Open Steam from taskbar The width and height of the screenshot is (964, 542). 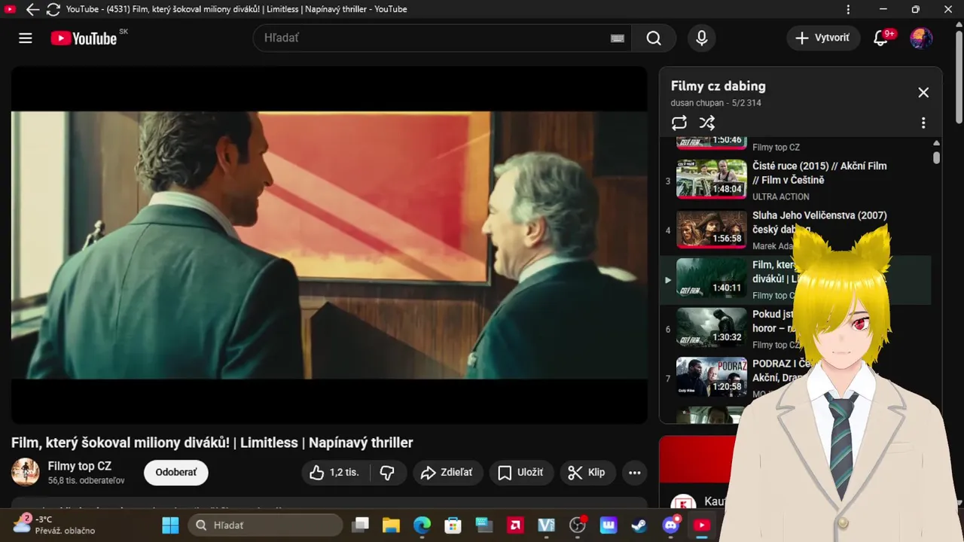[639, 525]
